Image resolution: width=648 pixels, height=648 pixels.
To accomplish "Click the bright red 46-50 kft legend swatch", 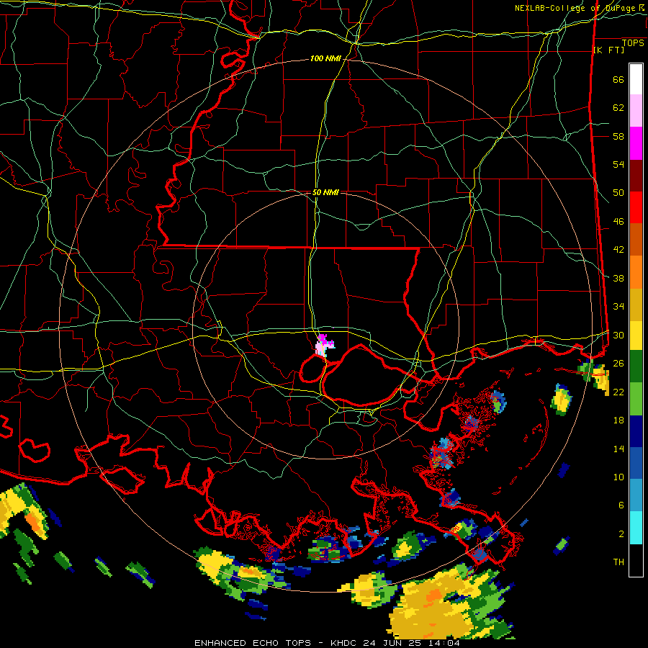I will point(636,207).
